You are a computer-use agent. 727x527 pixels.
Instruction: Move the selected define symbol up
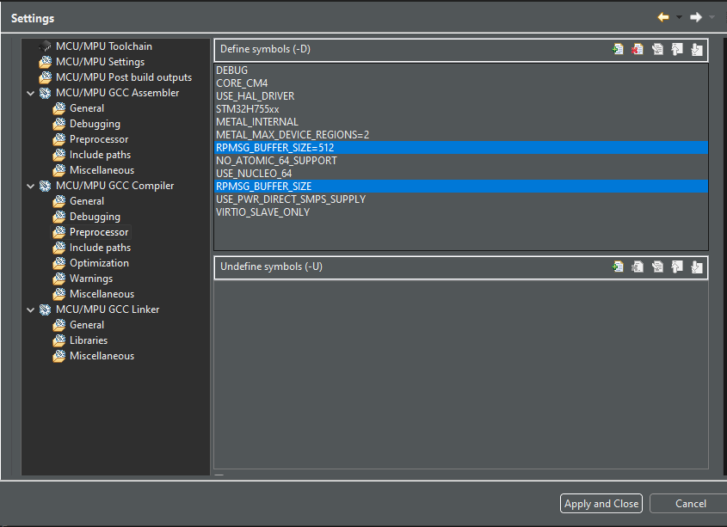point(677,49)
